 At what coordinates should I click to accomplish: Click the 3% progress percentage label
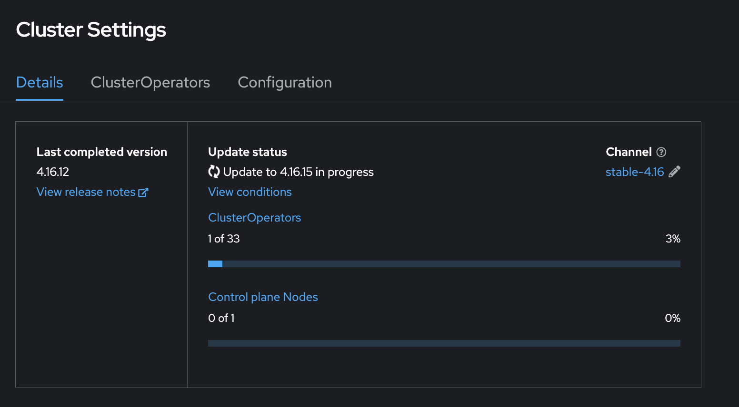point(672,239)
